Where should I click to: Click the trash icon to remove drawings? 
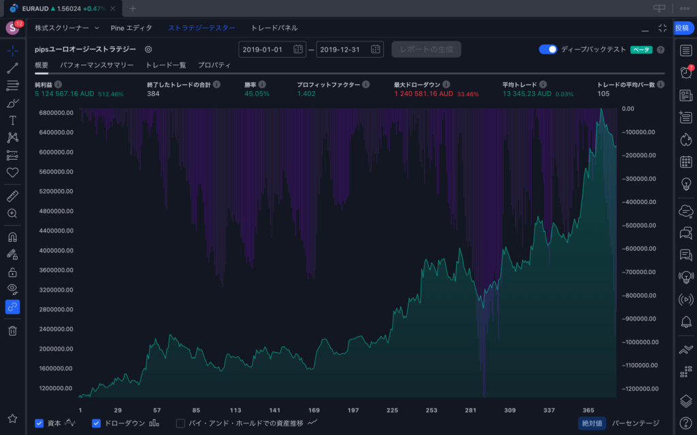point(12,331)
